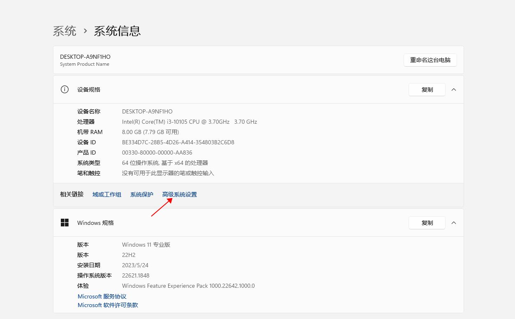Select the 安装日期 value 2023/5/24
This screenshot has width=515, height=319.
click(135, 265)
